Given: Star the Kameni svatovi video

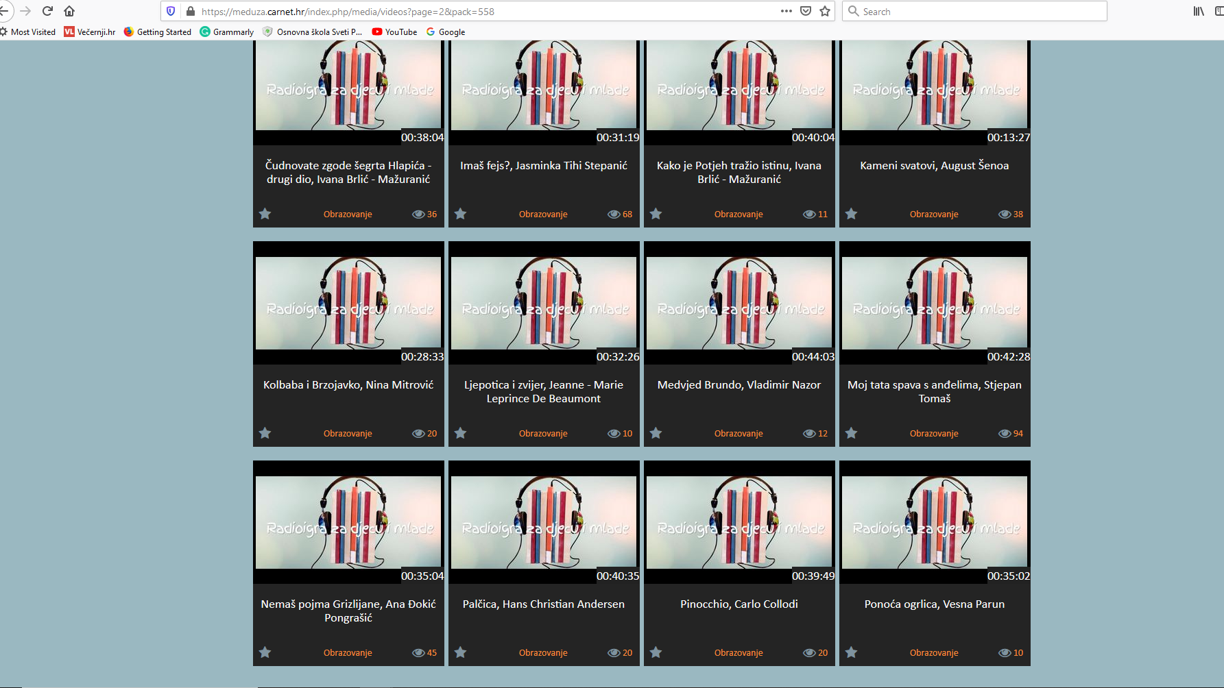Looking at the screenshot, I should (851, 214).
